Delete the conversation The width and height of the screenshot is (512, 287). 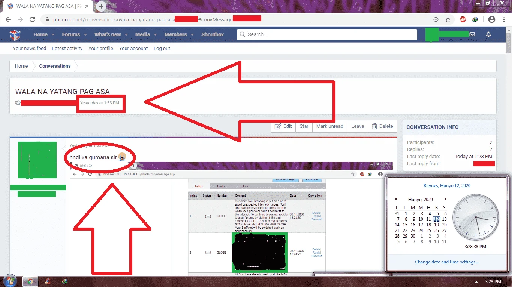coord(382,126)
